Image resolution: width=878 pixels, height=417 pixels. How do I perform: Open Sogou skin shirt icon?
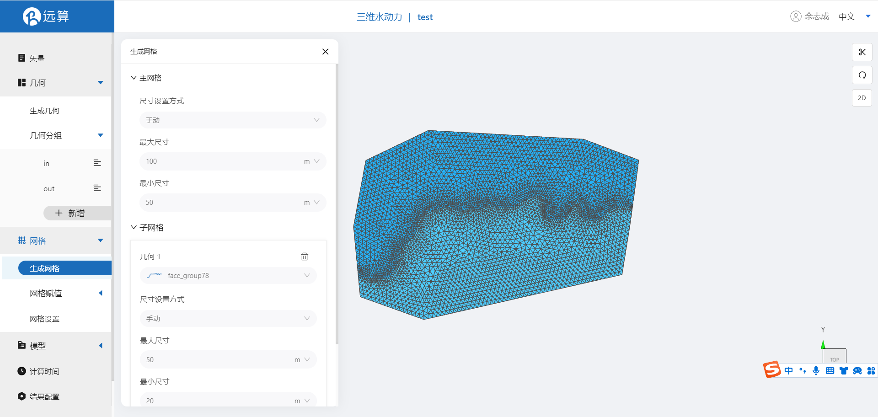point(844,371)
